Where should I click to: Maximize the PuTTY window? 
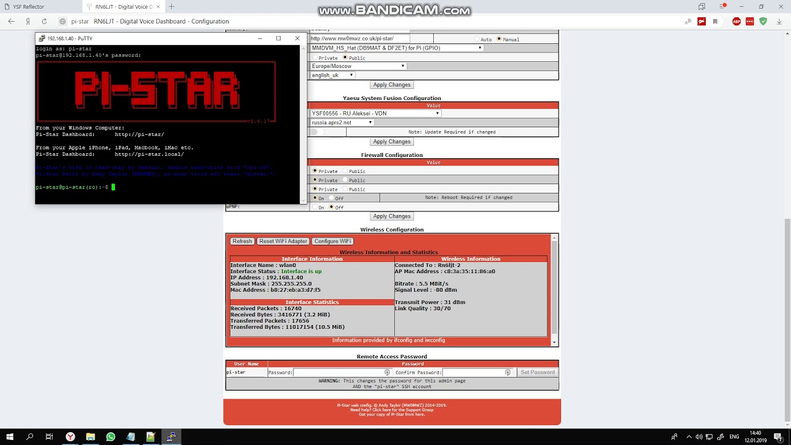point(278,38)
